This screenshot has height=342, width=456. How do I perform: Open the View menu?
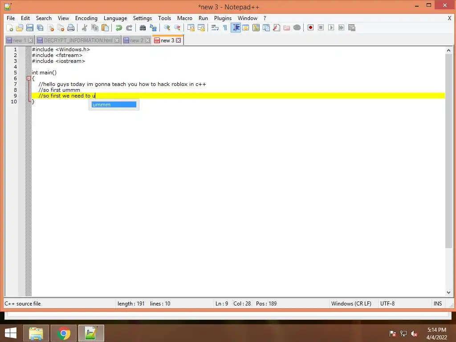coord(63,18)
